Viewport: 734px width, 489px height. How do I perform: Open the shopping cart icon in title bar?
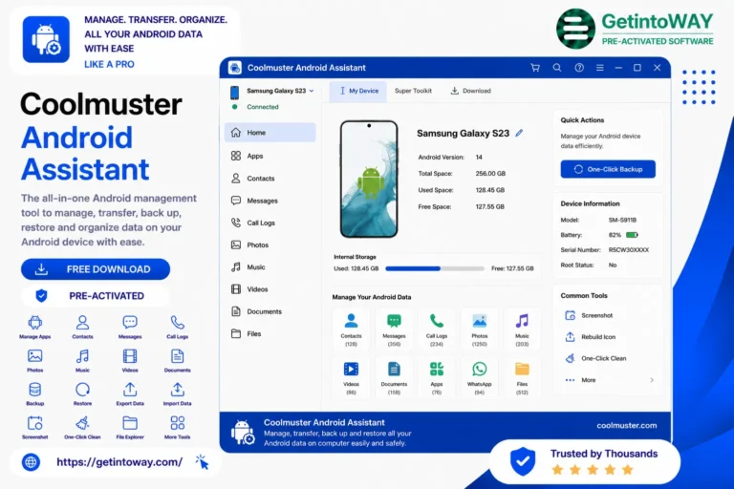tap(535, 68)
